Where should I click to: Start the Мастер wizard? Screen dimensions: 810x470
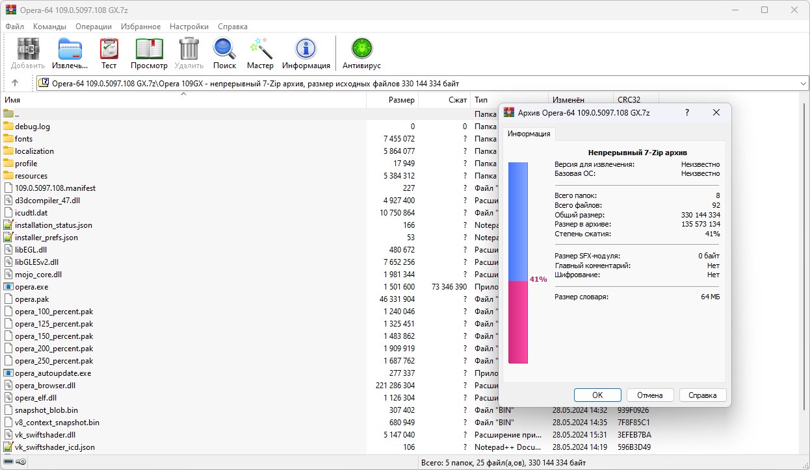point(260,49)
